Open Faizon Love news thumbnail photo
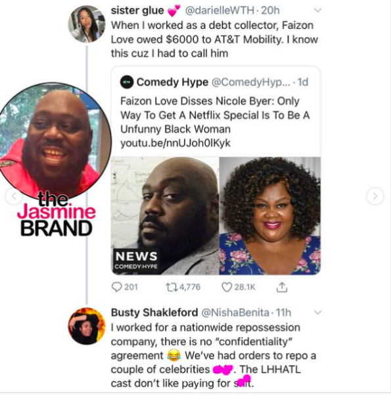The height and width of the screenshot is (395, 391). (165, 216)
